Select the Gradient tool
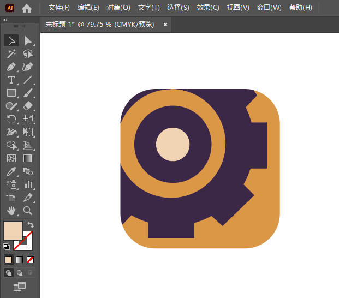Image resolution: width=339 pixels, height=298 pixels. click(28, 158)
